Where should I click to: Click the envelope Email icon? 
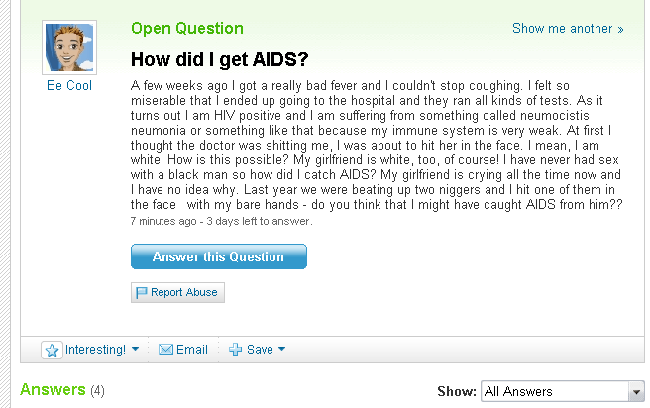coord(165,350)
